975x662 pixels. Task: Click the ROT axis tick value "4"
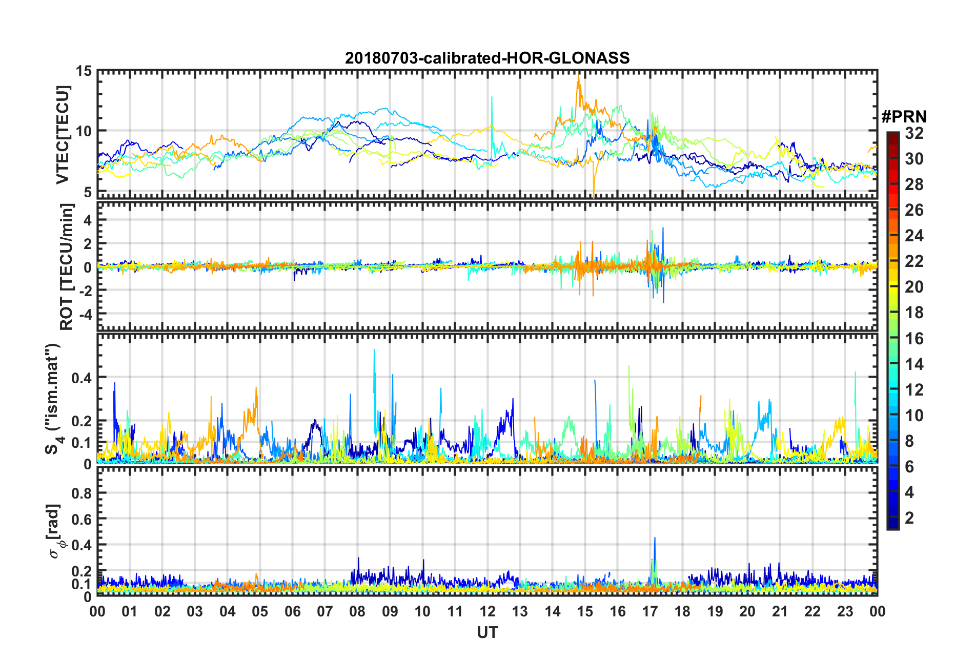(88, 220)
